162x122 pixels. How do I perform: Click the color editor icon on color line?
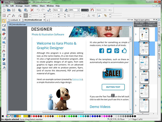(x=7, y=116)
